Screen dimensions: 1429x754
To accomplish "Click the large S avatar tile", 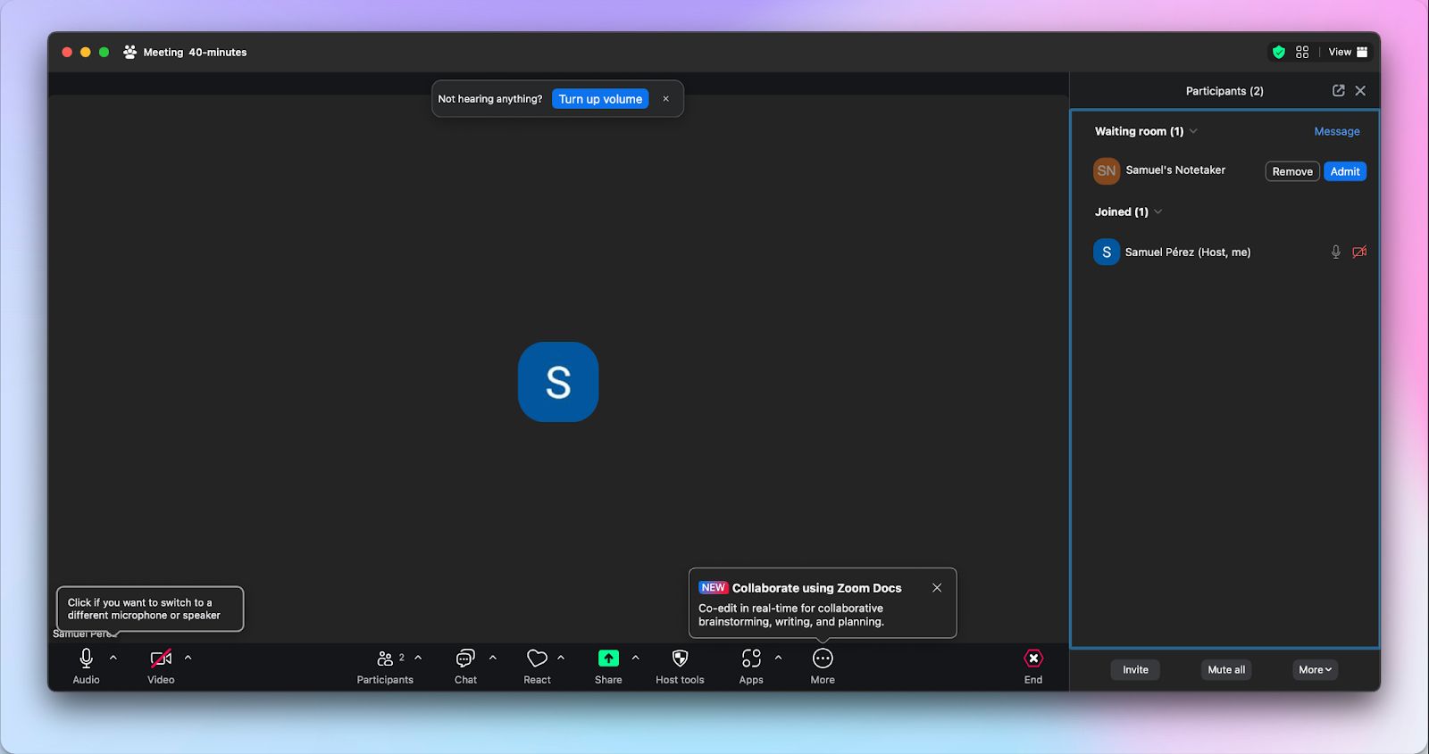I will (558, 382).
